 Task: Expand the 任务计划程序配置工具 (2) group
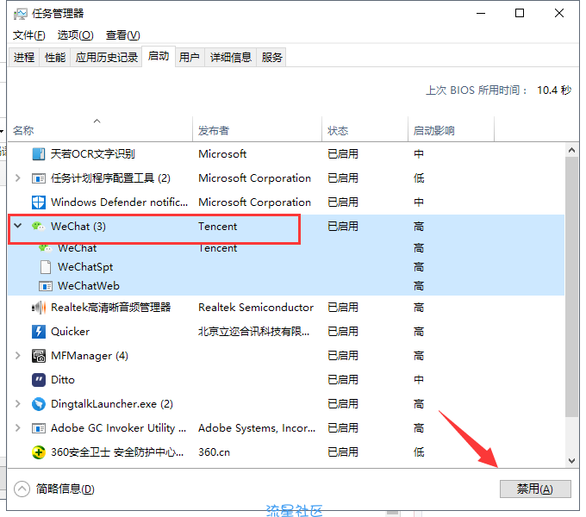17,178
